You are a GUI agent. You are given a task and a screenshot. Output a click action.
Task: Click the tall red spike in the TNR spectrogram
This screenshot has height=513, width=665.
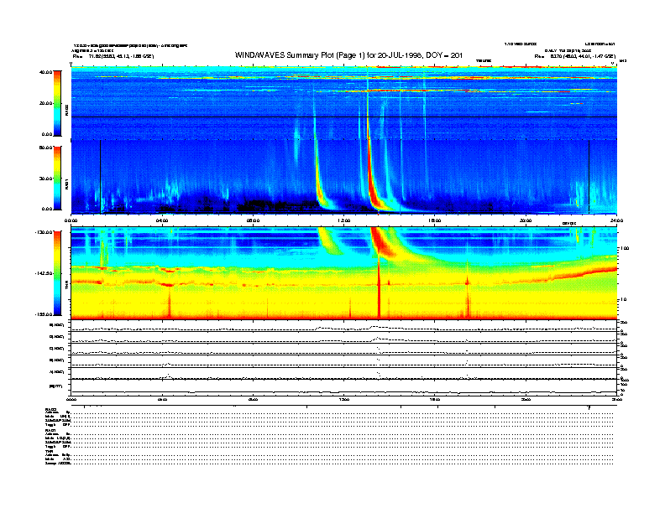379,288
